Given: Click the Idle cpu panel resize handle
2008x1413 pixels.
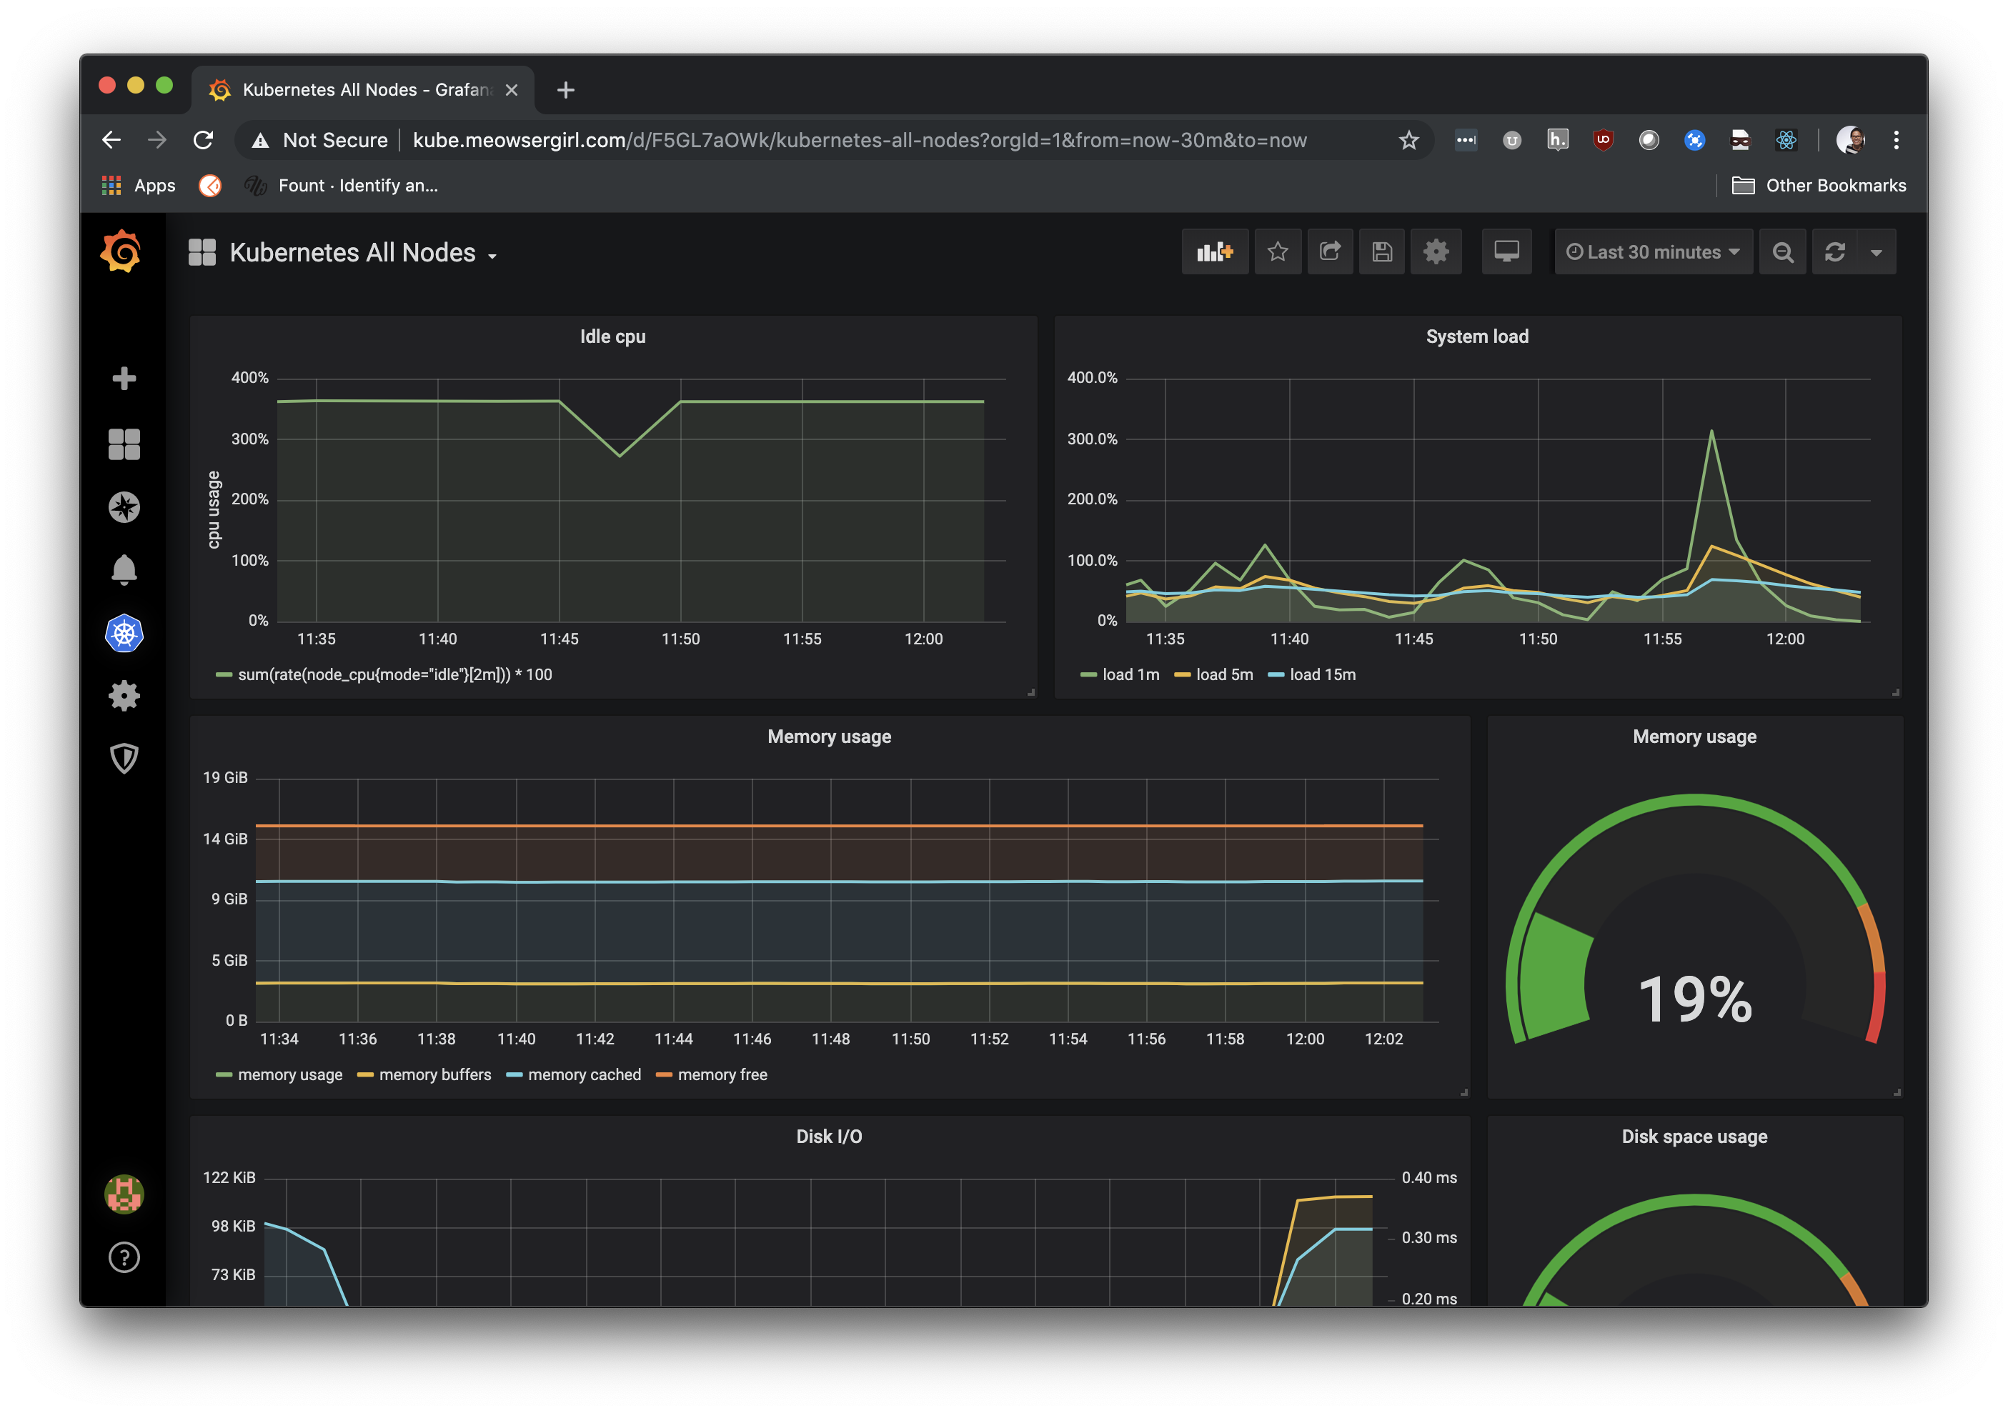Looking at the screenshot, I should coord(1031,691).
